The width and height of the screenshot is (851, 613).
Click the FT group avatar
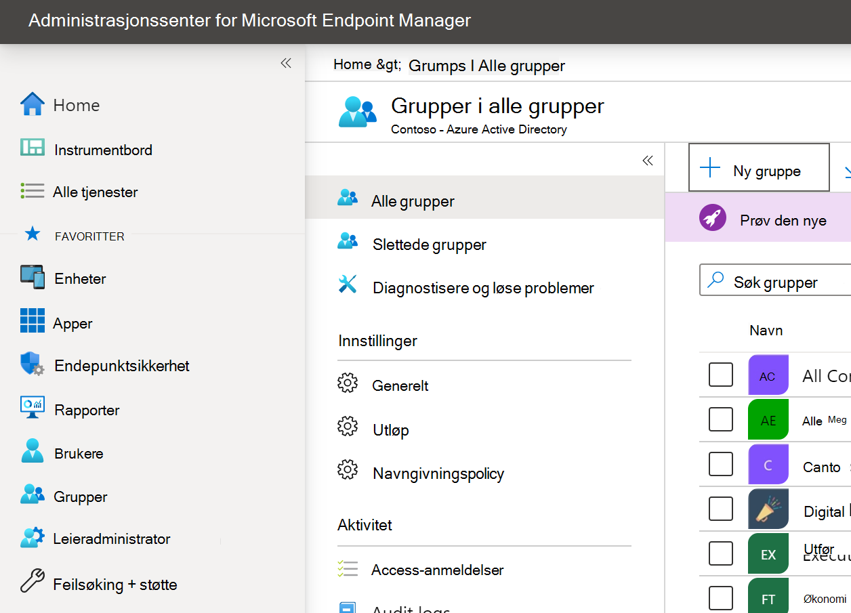tap(768, 595)
